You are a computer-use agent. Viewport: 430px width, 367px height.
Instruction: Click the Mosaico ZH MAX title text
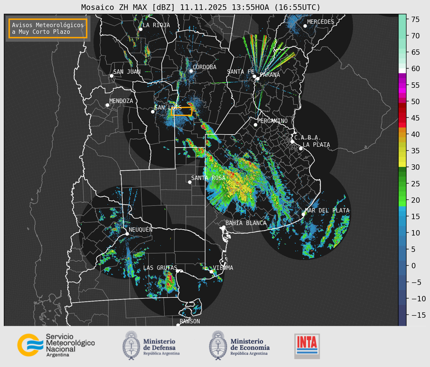pyautogui.click(x=201, y=7)
